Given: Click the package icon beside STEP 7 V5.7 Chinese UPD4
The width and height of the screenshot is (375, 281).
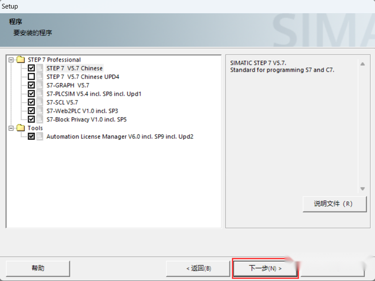Looking at the screenshot, I should pyautogui.click(x=40, y=77).
